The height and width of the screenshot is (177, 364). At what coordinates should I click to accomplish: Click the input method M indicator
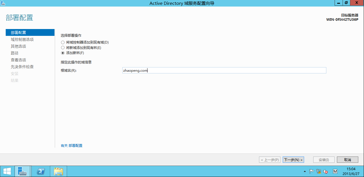point(335,171)
